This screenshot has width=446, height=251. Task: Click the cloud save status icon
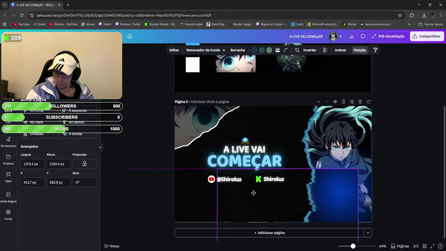(x=130, y=36)
